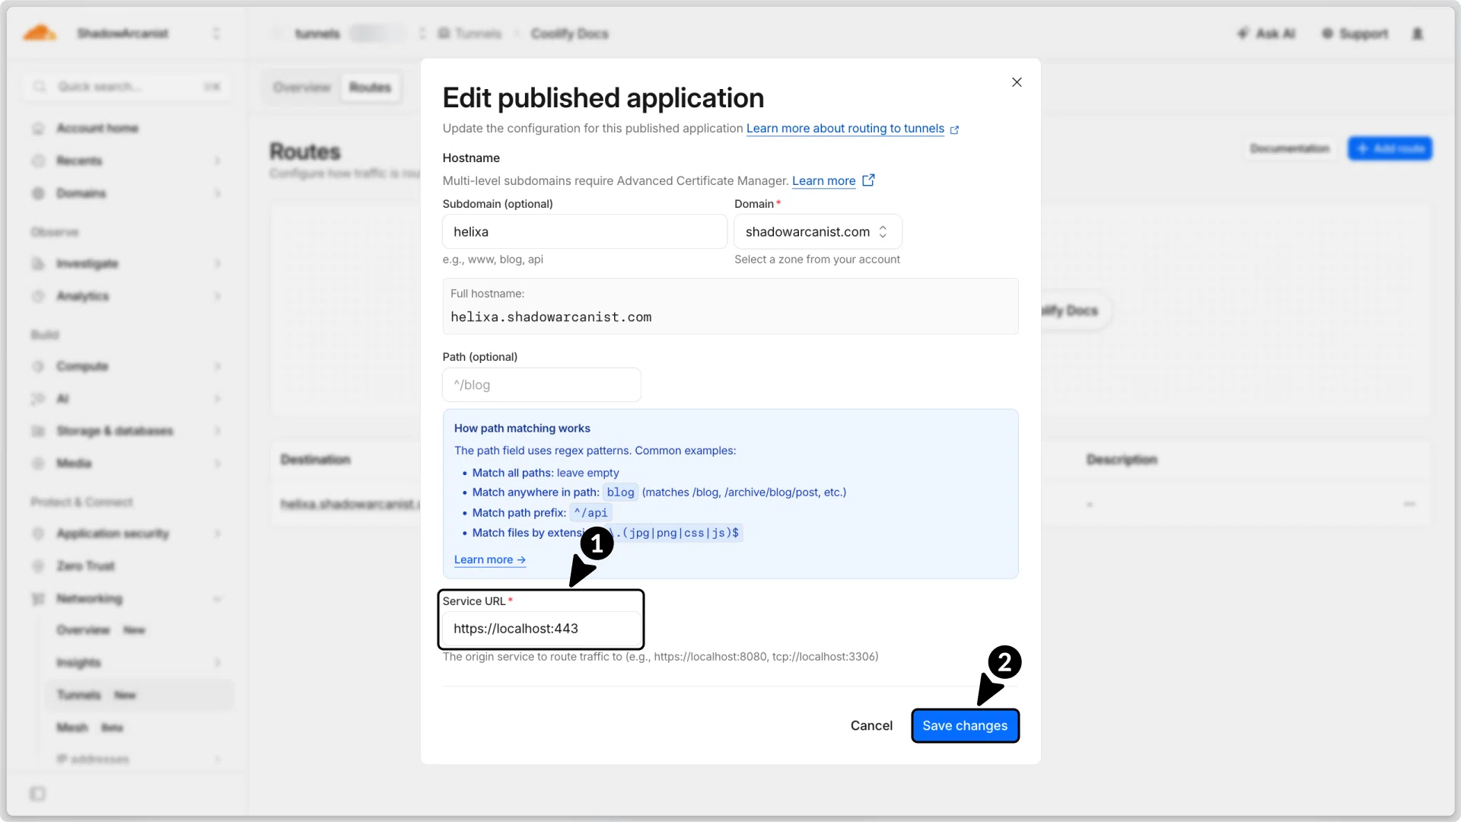Click the Save changes button
Viewport: 1461px width, 822px height.
[965, 725]
